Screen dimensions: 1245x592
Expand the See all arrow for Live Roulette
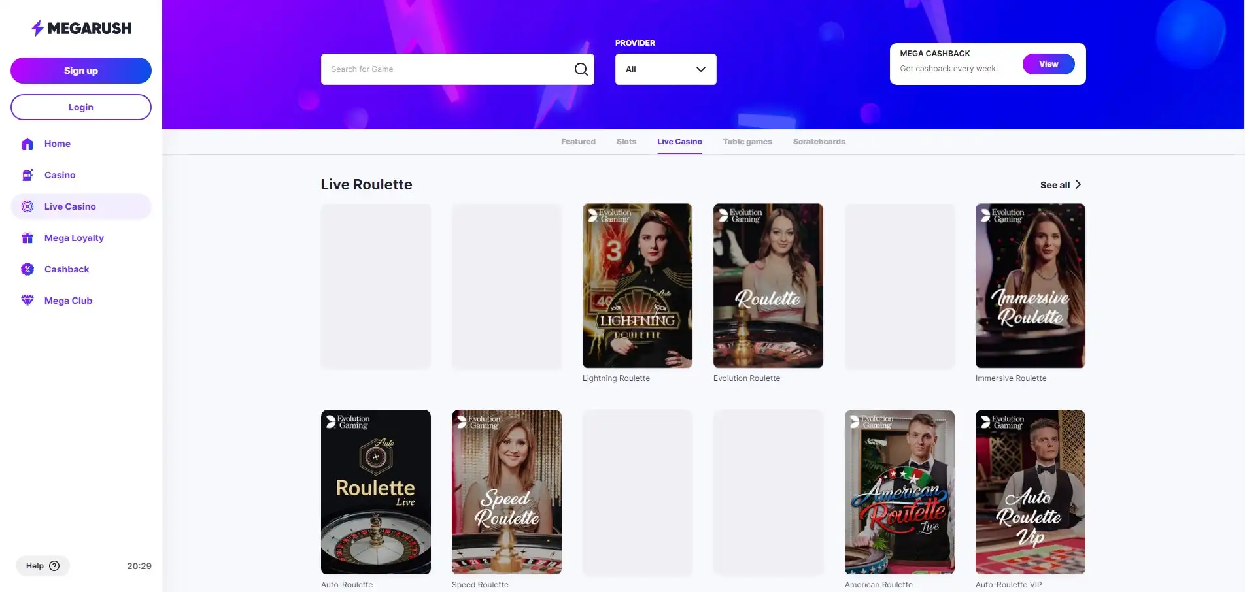pos(1078,185)
